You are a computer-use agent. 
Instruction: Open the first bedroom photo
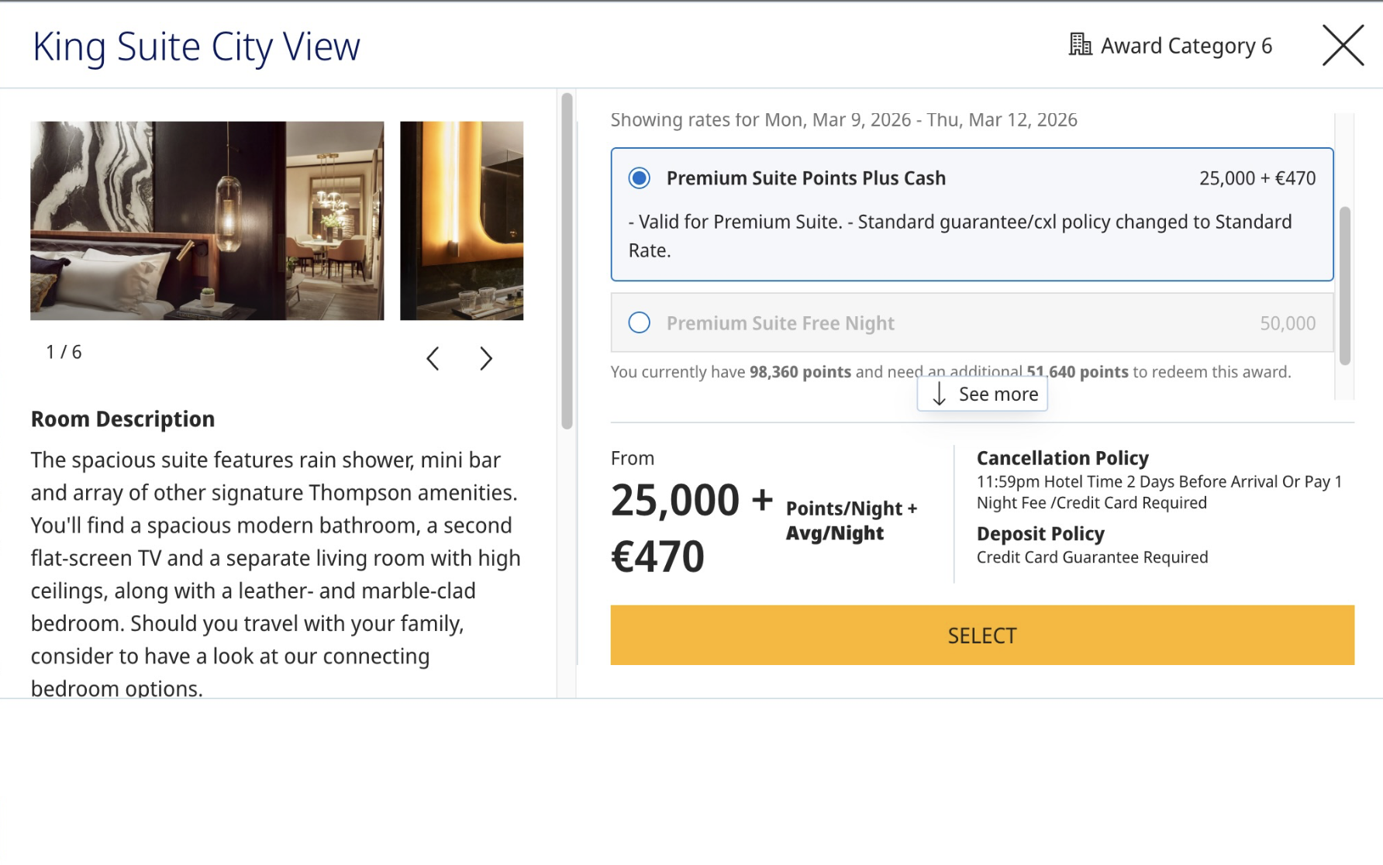tap(207, 220)
